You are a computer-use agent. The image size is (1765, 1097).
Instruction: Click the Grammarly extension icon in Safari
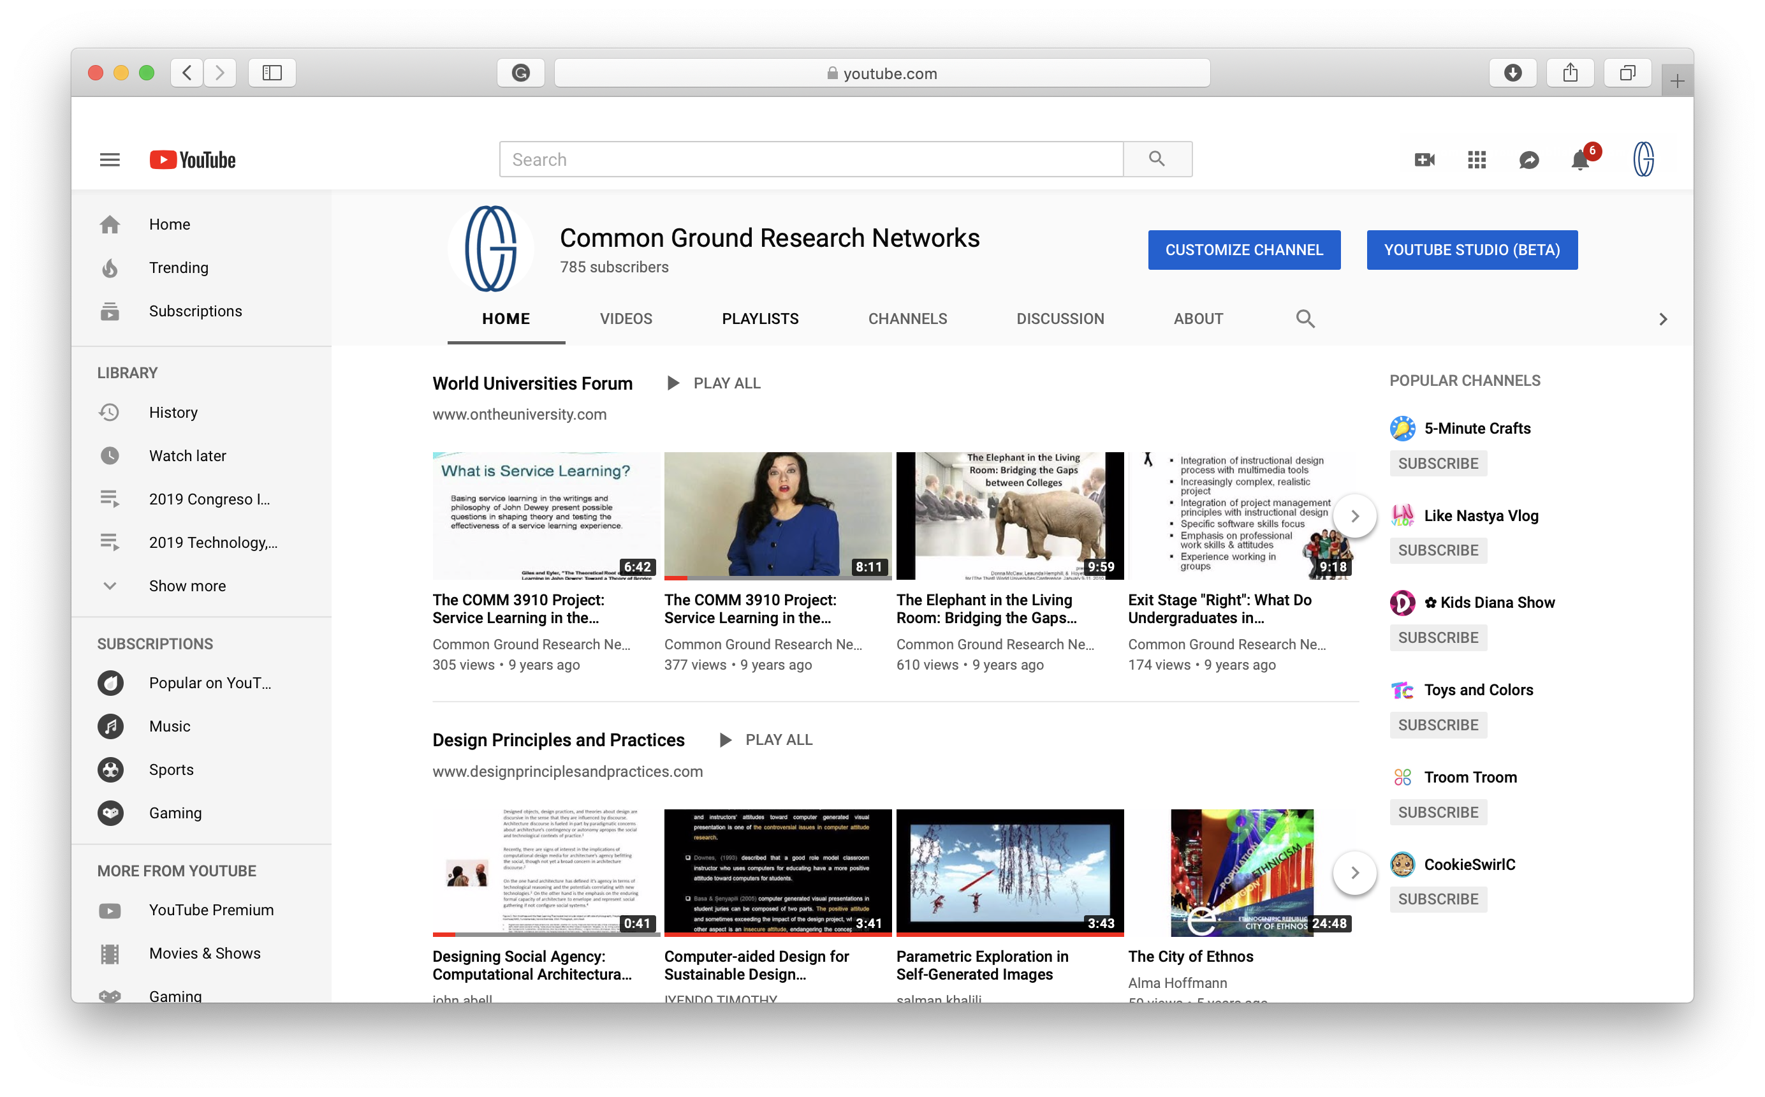click(521, 73)
